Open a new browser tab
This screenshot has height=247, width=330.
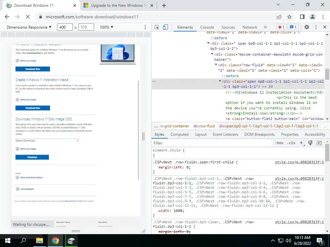coord(164,5)
